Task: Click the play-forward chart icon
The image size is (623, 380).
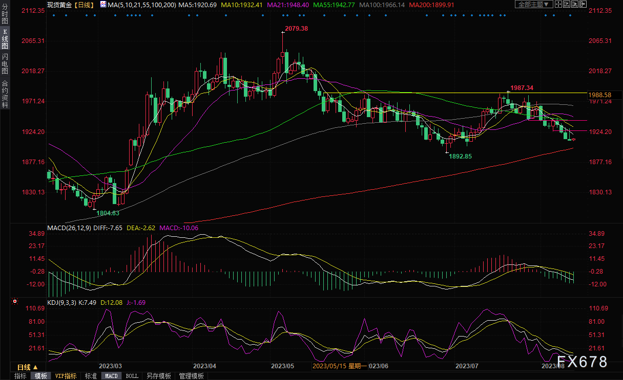Action: coord(575,4)
